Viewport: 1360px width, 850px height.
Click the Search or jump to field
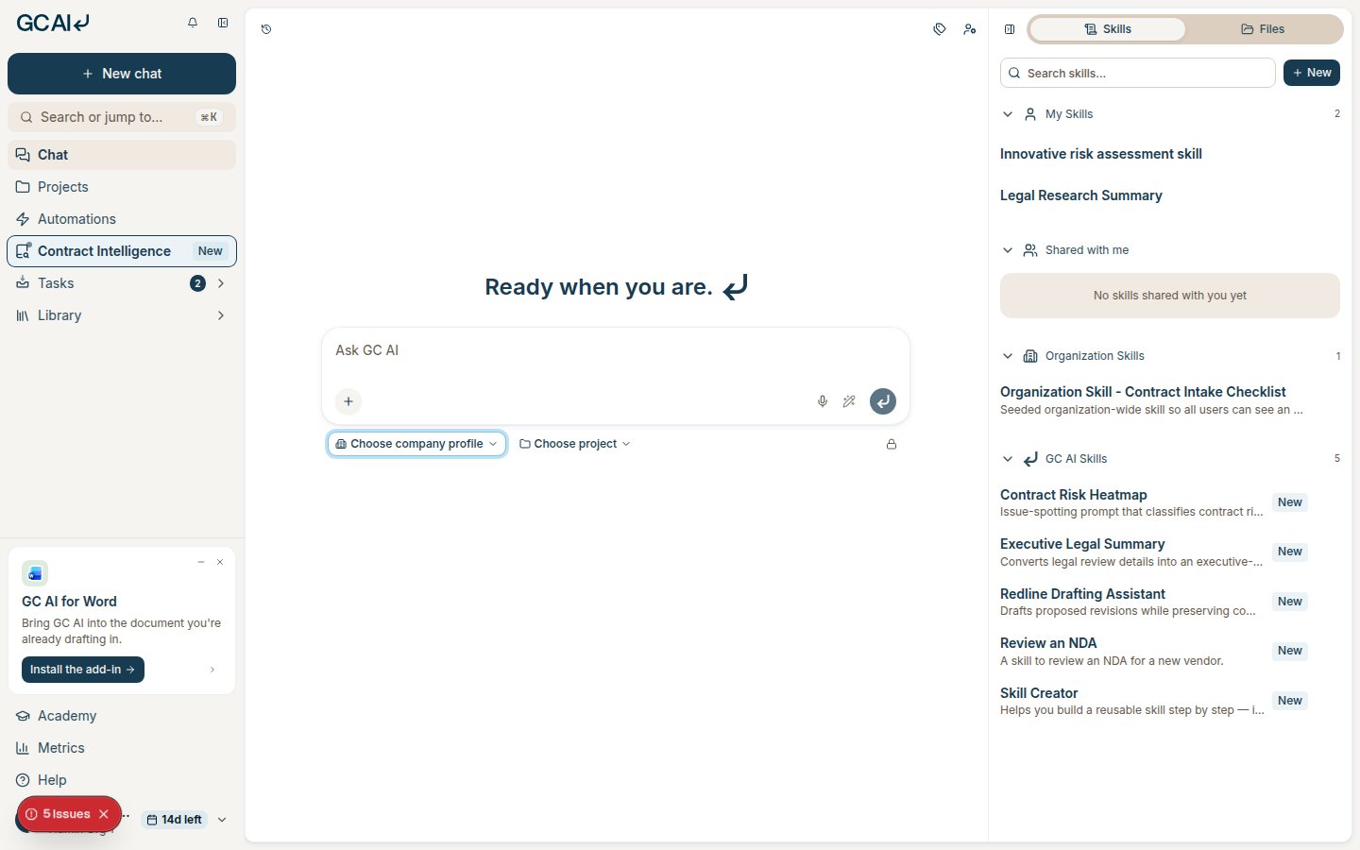(x=122, y=117)
